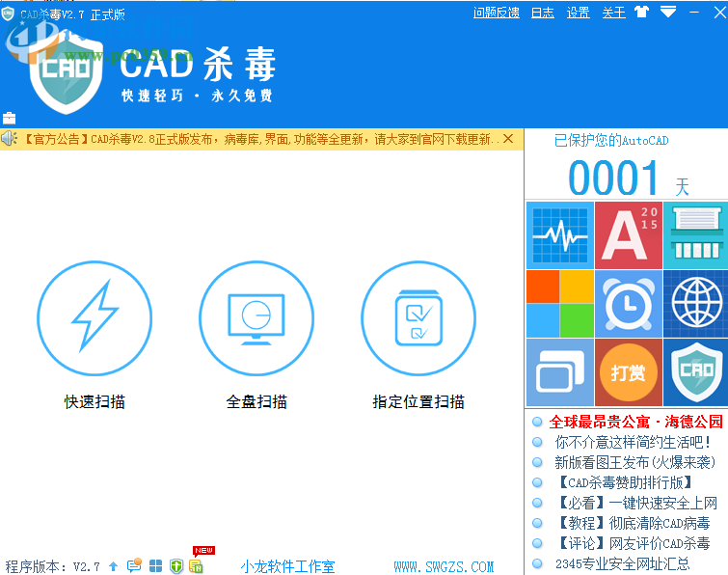Open the AutoCAD 2015 red A tile

[x=629, y=235]
